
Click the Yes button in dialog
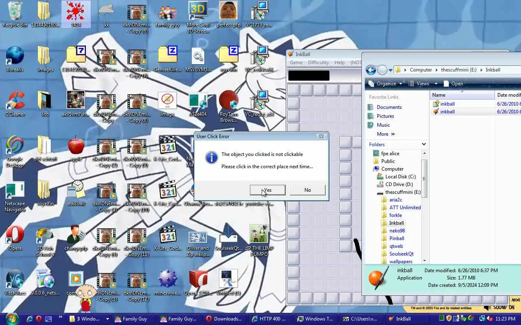click(x=267, y=190)
